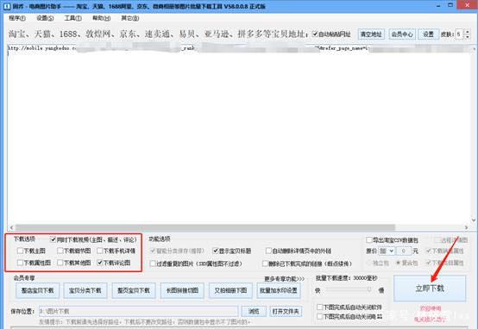Toggle 自动粘贴网址 checkbox
Screen dimensions: 478x329
pyautogui.click(x=315, y=34)
